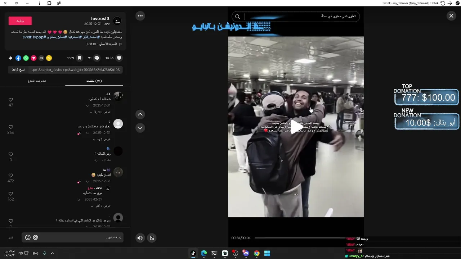Switch to the تعليقات (91) tab

click(94, 81)
